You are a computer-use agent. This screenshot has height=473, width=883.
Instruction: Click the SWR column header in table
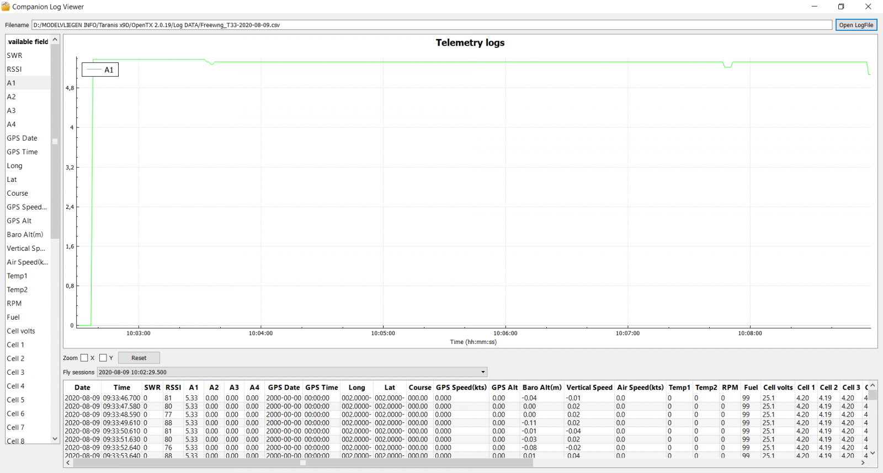[x=152, y=388]
